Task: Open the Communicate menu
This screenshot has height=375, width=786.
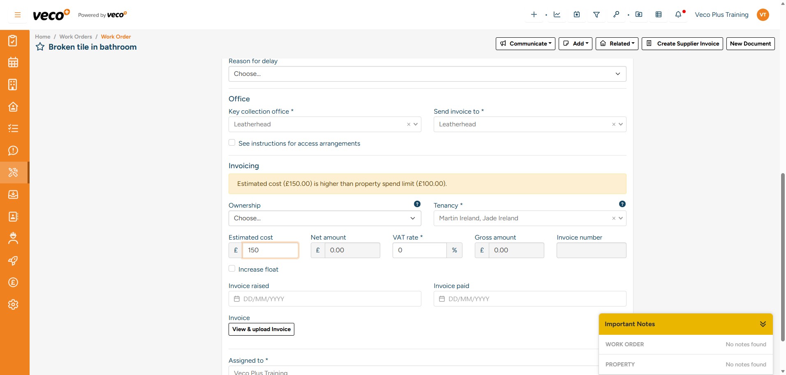Action: 525,43
